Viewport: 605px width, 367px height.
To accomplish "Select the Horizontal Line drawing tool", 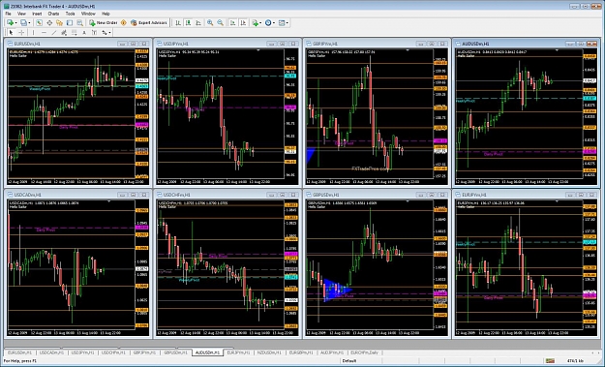I will click(x=44, y=32).
